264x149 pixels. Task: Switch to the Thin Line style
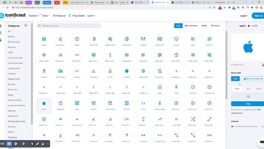tap(215, 26)
